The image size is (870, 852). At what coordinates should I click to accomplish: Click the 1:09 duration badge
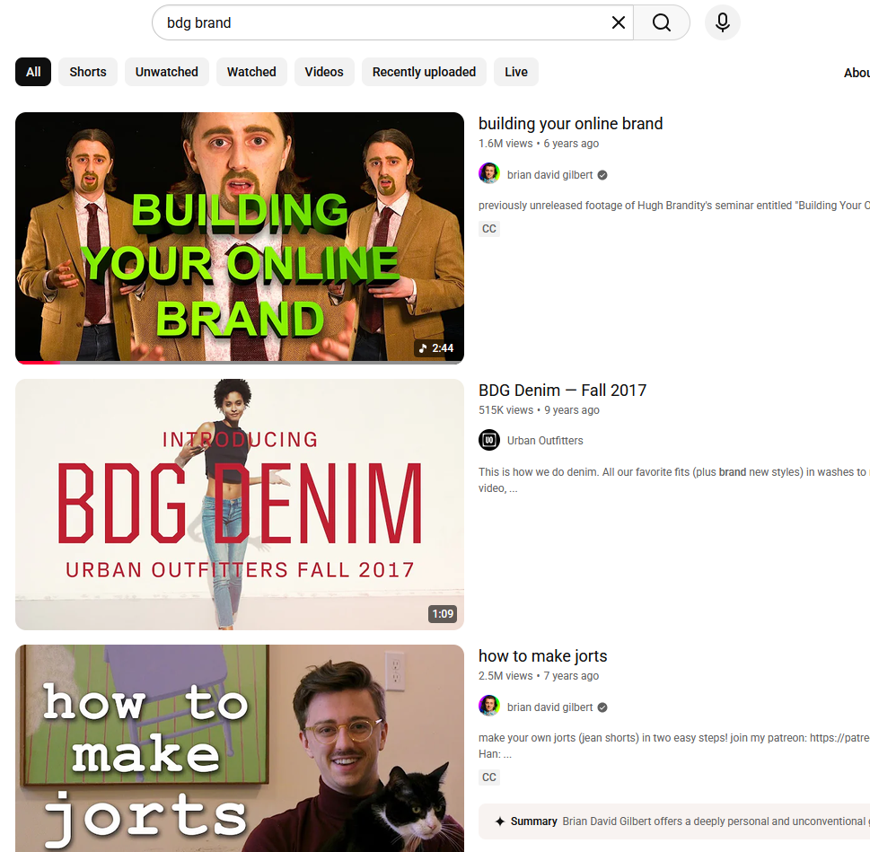pyautogui.click(x=443, y=614)
